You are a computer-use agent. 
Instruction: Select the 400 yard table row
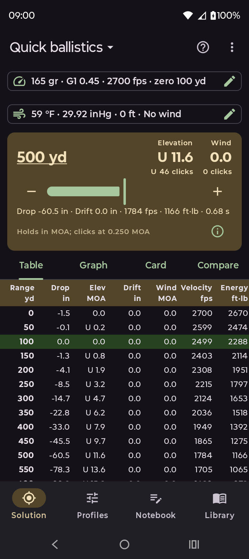point(124,427)
